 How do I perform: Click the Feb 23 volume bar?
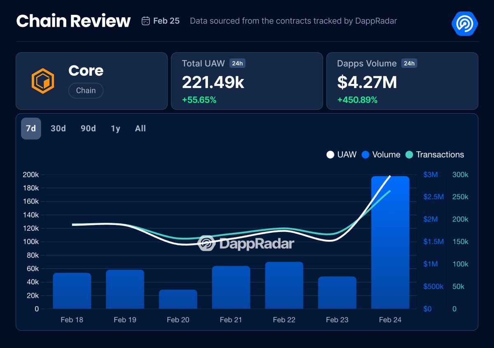coord(337,292)
